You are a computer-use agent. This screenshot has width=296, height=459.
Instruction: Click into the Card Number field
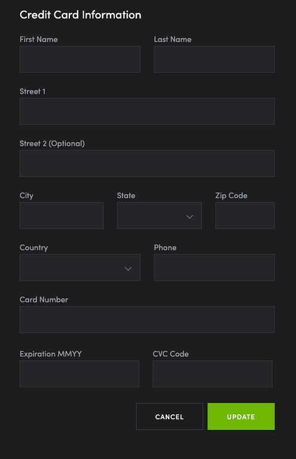(147, 320)
